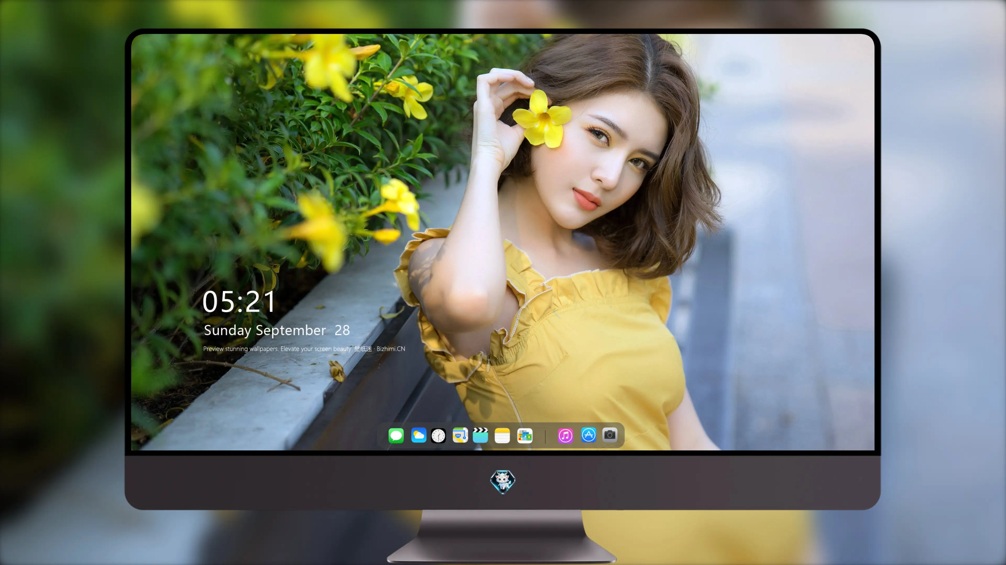
Task: Launch the Videos clapperboard app
Action: (x=480, y=435)
